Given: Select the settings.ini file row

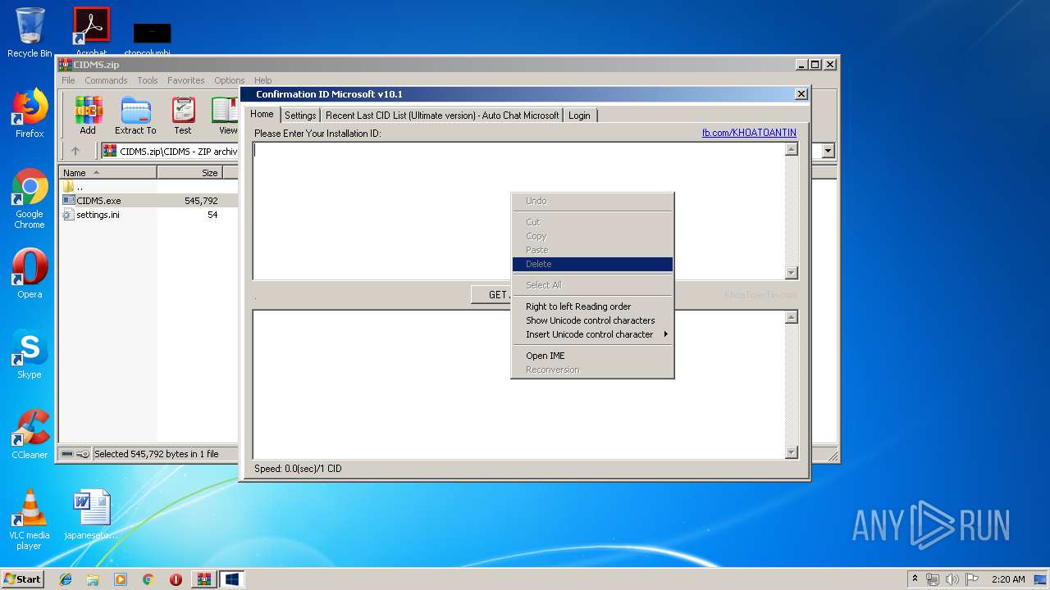Looking at the screenshot, I should pyautogui.click(x=149, y=215).
